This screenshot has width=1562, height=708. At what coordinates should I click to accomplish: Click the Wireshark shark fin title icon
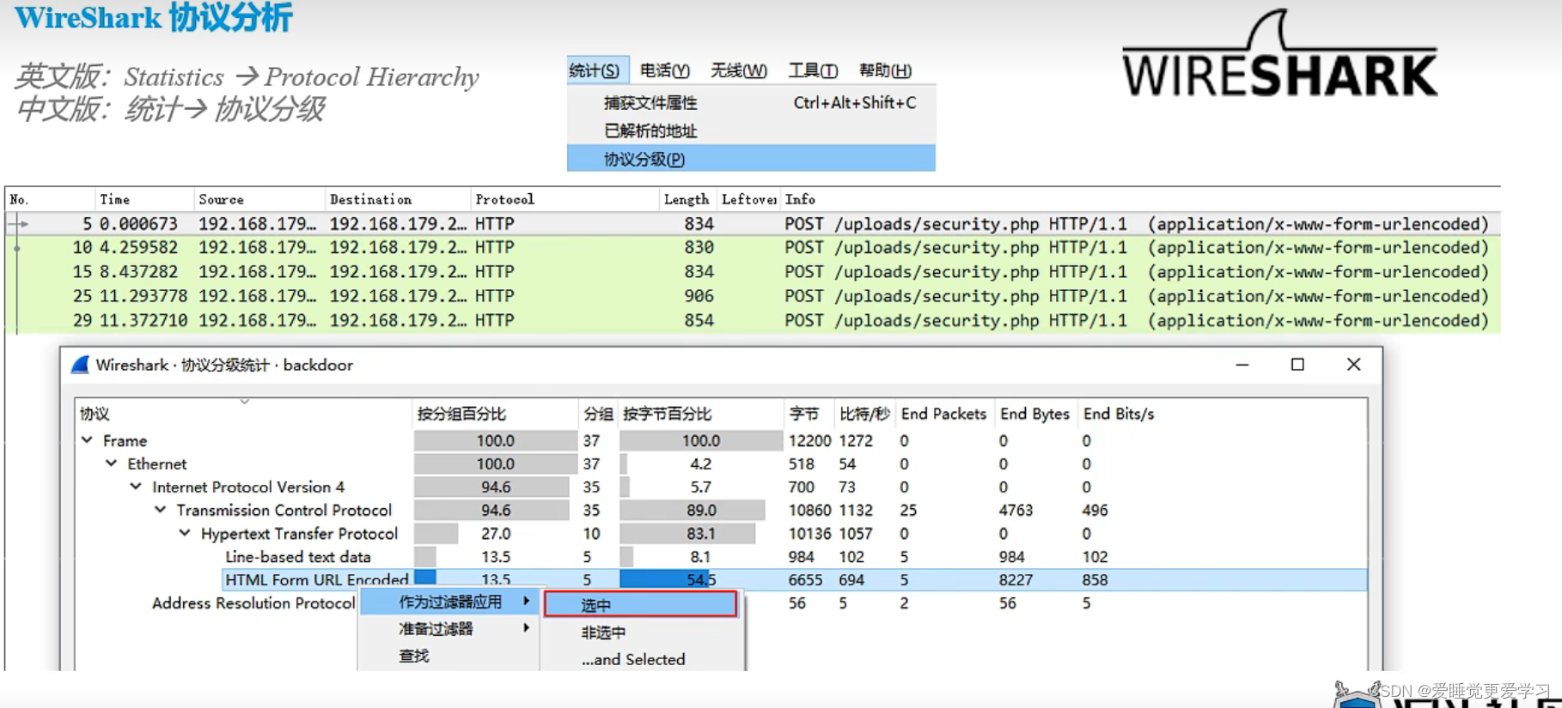point(81,365)
